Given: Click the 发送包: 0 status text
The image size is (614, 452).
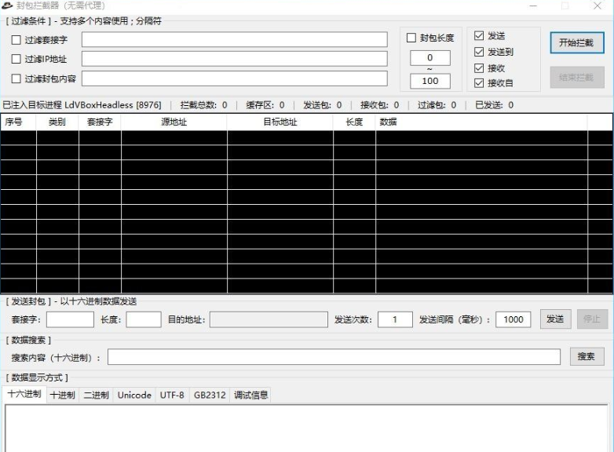Looking at the screenshot, I should click(322, 105).
